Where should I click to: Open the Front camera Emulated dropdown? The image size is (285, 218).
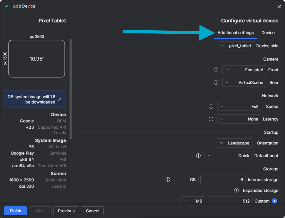[x=244, y=70]
